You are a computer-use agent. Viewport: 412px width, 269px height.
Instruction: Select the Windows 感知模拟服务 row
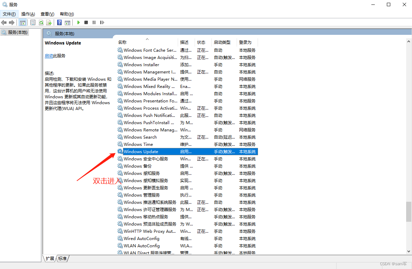(187, 180)
